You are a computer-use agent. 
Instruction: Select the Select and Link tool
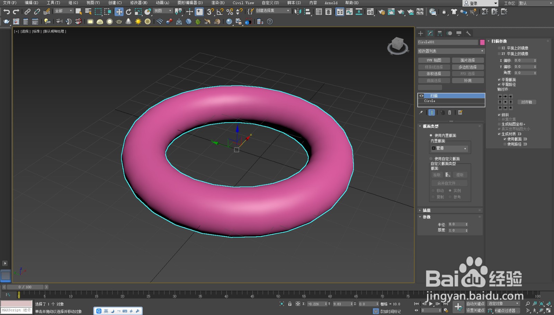coord(27,12)
